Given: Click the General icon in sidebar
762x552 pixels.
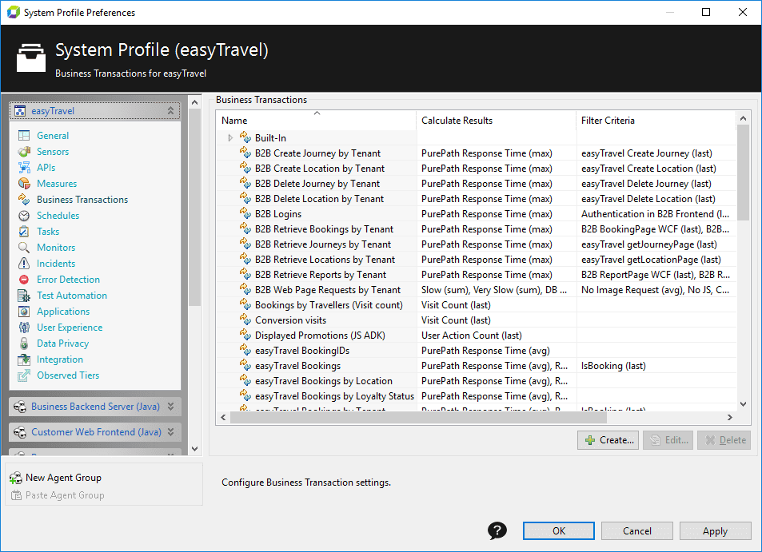Looking at the screenshot, I should (24, 136).
